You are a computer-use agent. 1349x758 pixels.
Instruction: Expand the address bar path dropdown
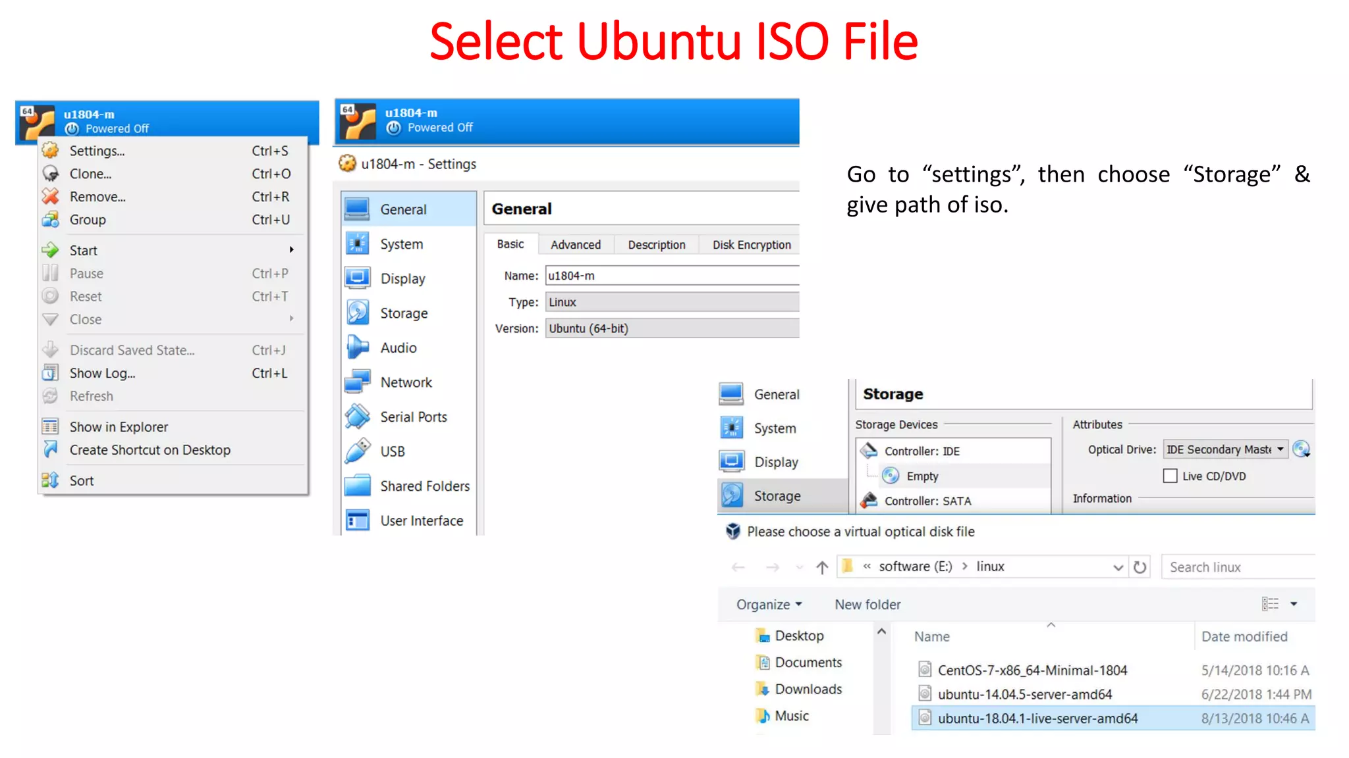[x=1118, y=567]
